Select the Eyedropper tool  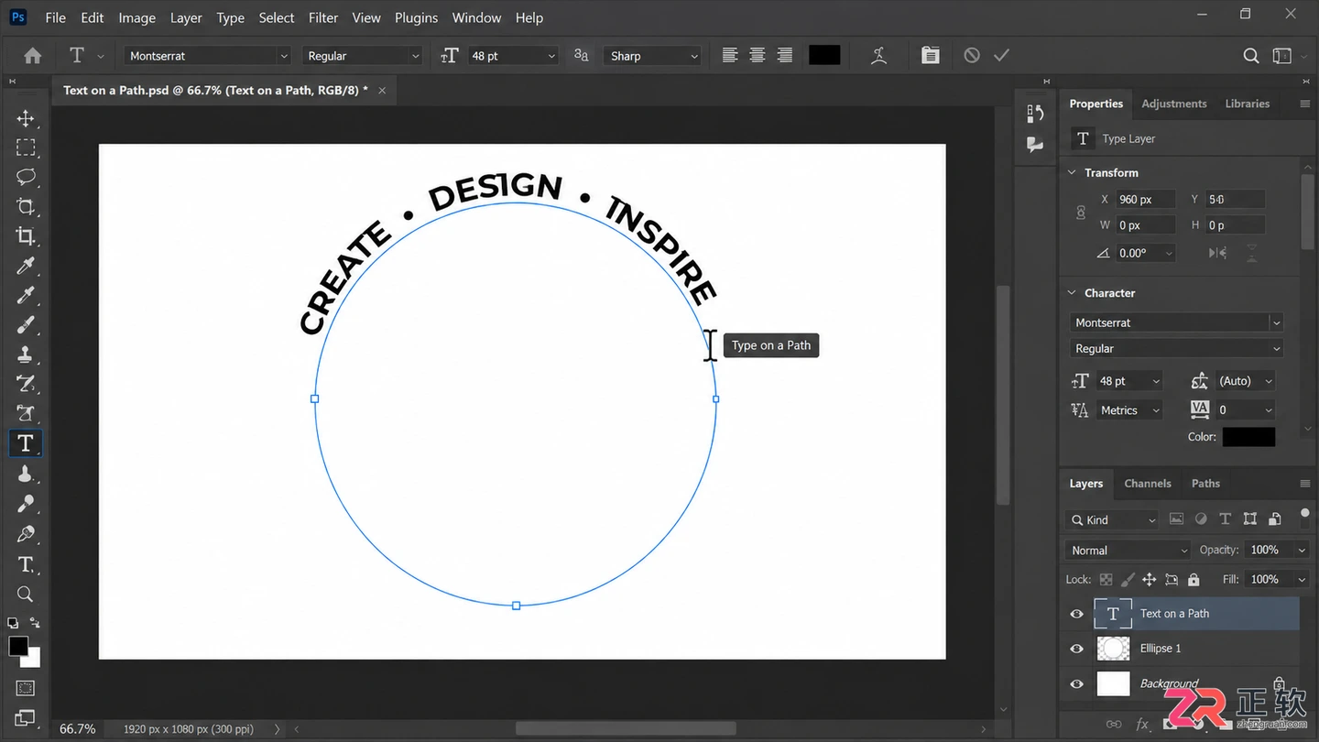(x=26, y=266)
